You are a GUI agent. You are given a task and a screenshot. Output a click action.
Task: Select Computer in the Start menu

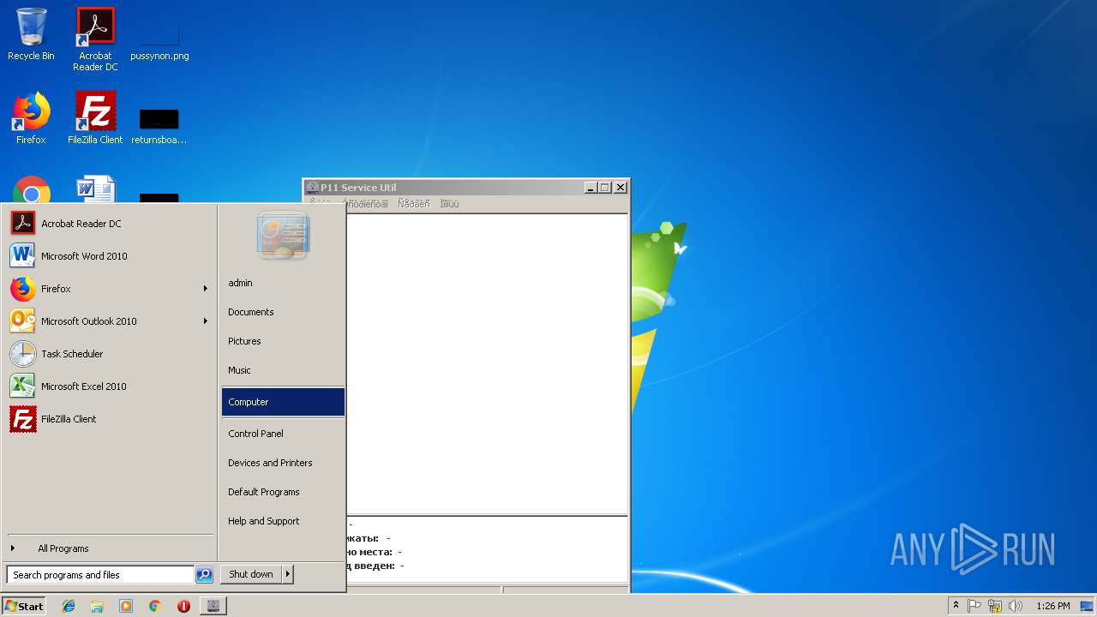[283, 402]
